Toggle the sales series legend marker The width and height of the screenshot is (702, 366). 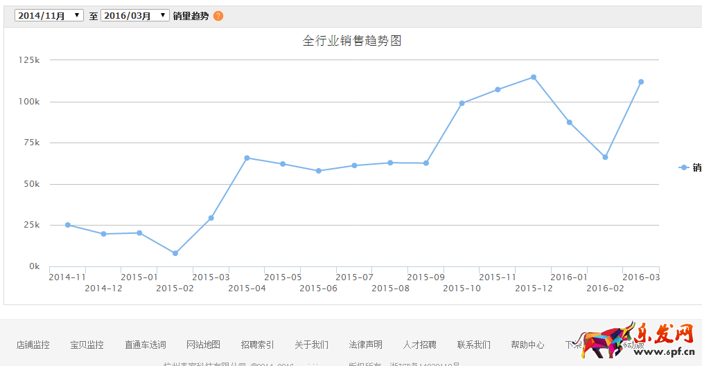(684, 167)
